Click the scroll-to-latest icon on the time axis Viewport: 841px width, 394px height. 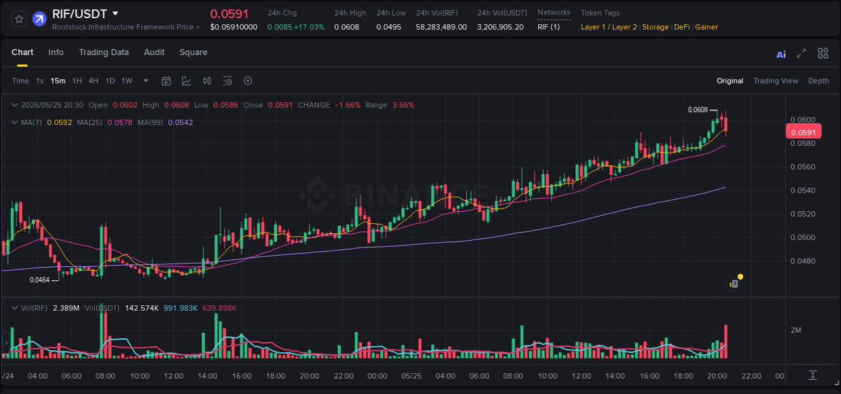coord(813,375)
